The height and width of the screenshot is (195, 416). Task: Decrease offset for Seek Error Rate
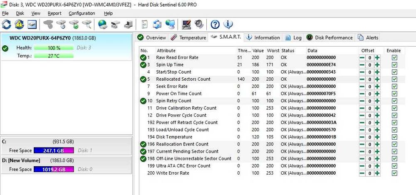(x=362, y=86)
